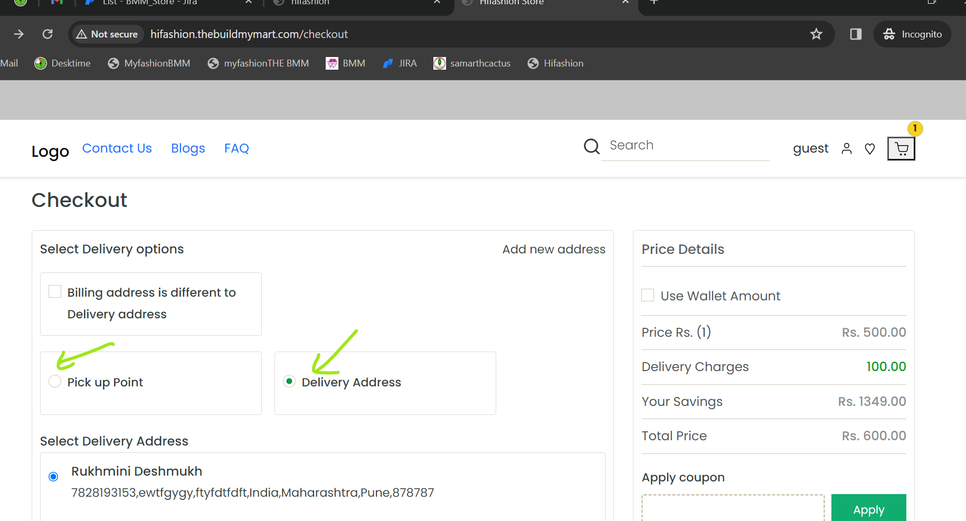Click the Logo in the header

(x=50, y=151)
